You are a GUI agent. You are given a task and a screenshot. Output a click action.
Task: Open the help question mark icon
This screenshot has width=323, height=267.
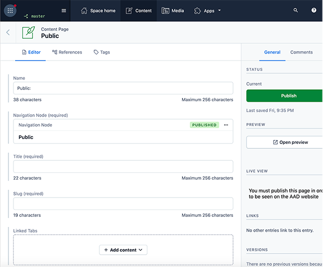314,10
